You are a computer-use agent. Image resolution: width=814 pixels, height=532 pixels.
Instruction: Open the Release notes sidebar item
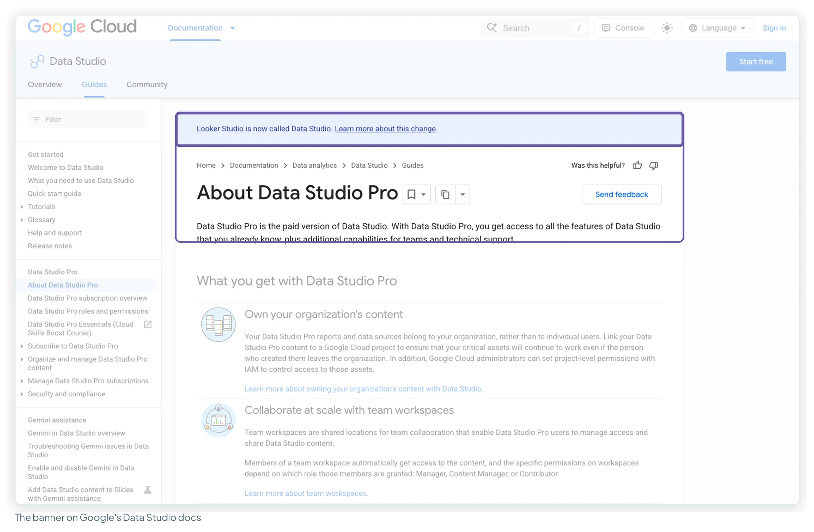pos(50,246)
